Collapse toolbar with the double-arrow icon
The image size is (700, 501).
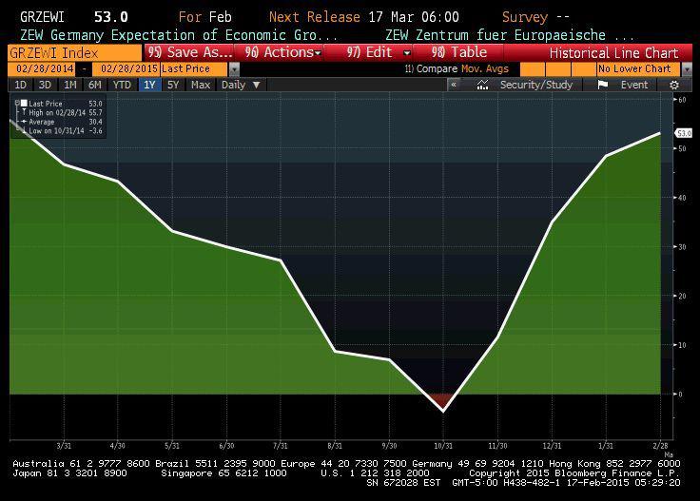click(455, 85)
